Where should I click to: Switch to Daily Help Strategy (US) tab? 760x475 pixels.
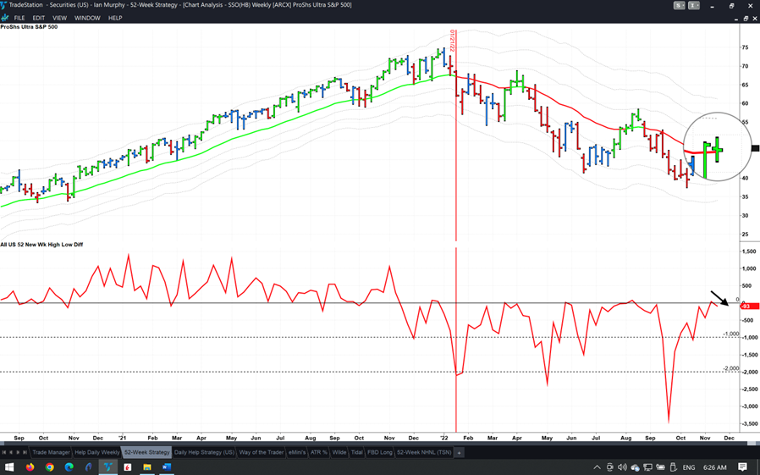click(204, 453)
